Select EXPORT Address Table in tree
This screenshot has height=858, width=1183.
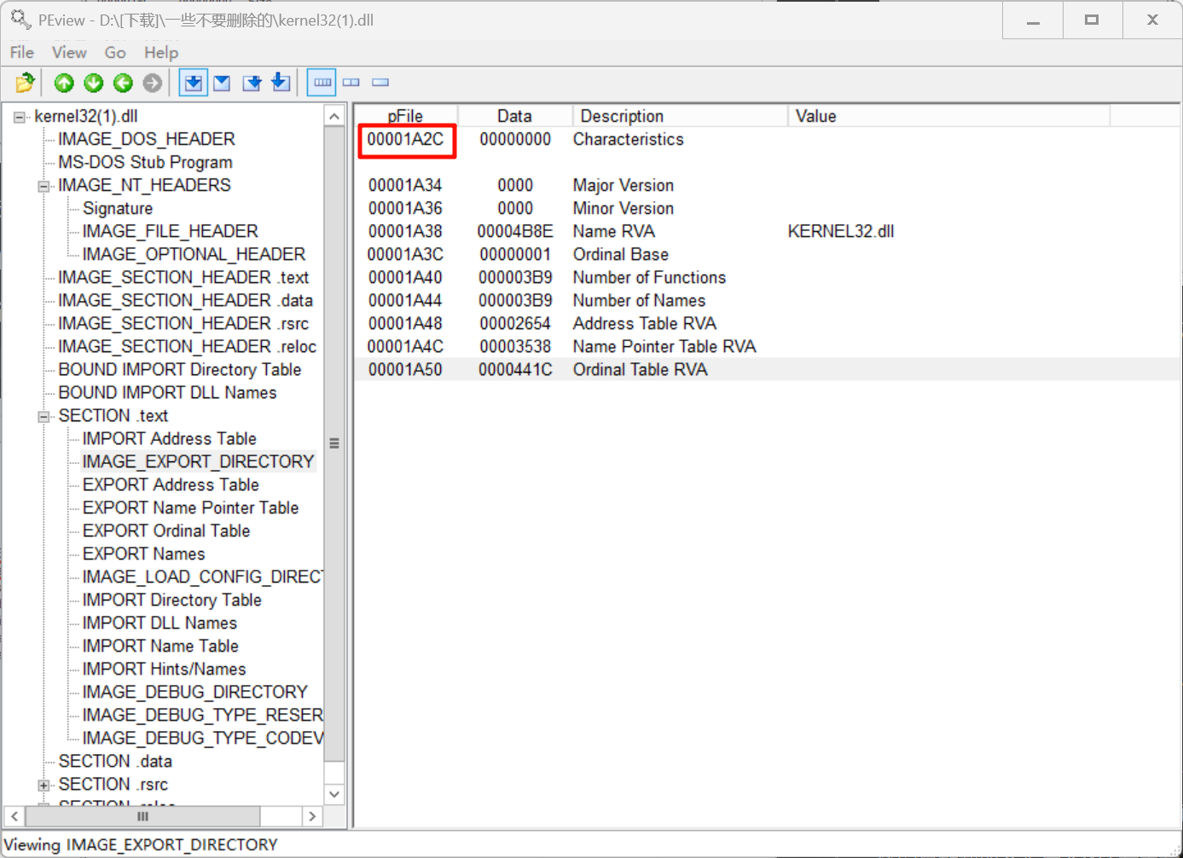tap(171, 484)
